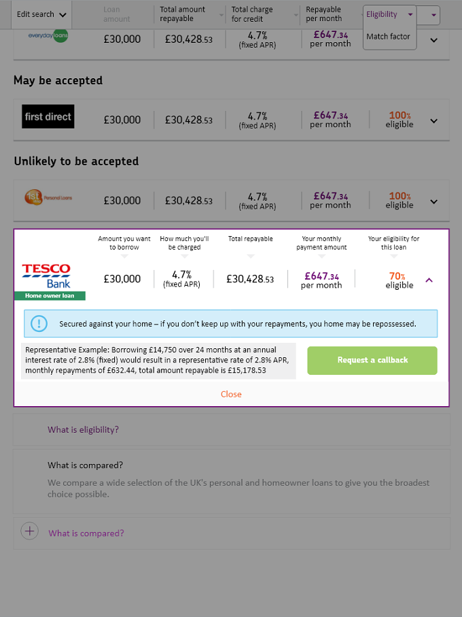Close the expanded Tesco Bank panel
The image size is (462, 617).
pos(231,395)
